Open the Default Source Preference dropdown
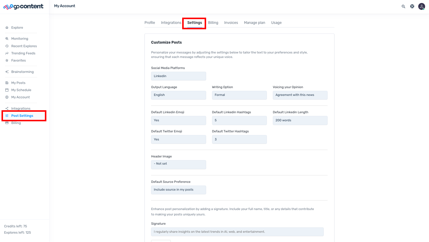The height and width of the screenshot is (242, 429). pyautogui.click(x=178, y=190)
